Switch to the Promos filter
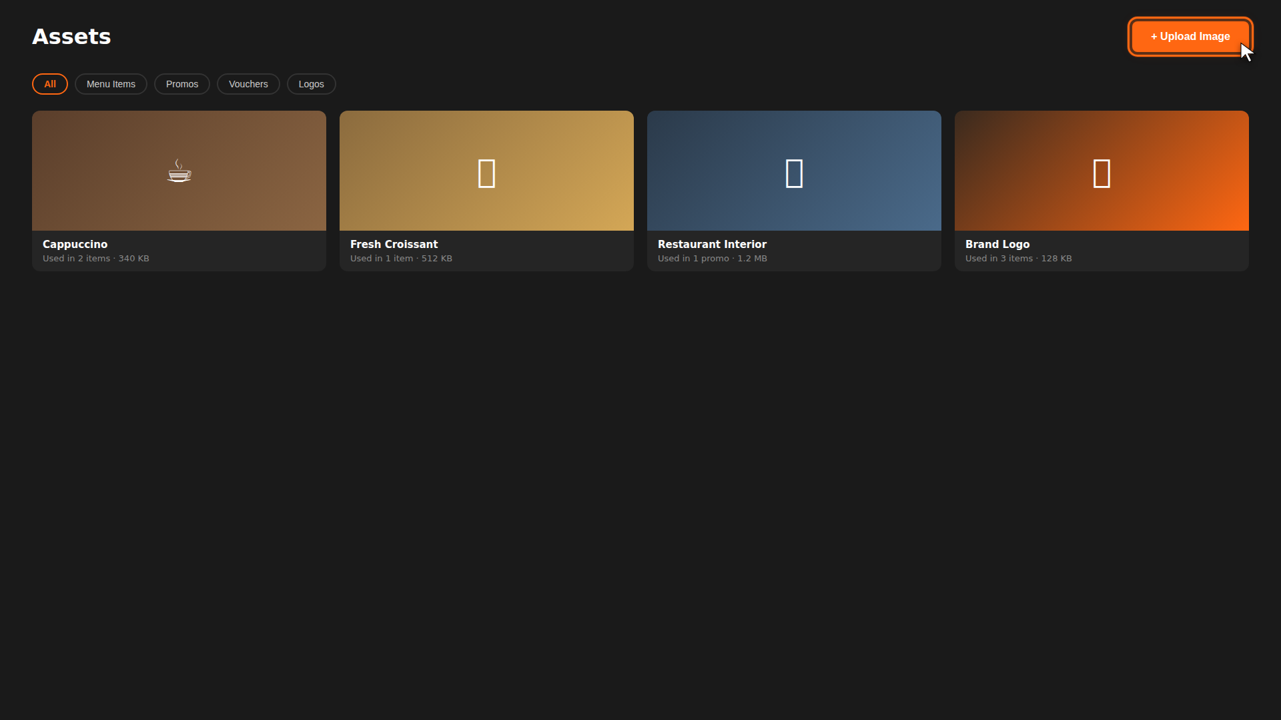 point(182,84)
